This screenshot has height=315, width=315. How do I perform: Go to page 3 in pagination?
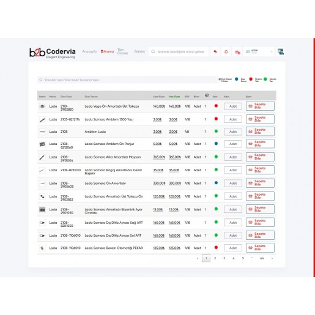[224, 258]
